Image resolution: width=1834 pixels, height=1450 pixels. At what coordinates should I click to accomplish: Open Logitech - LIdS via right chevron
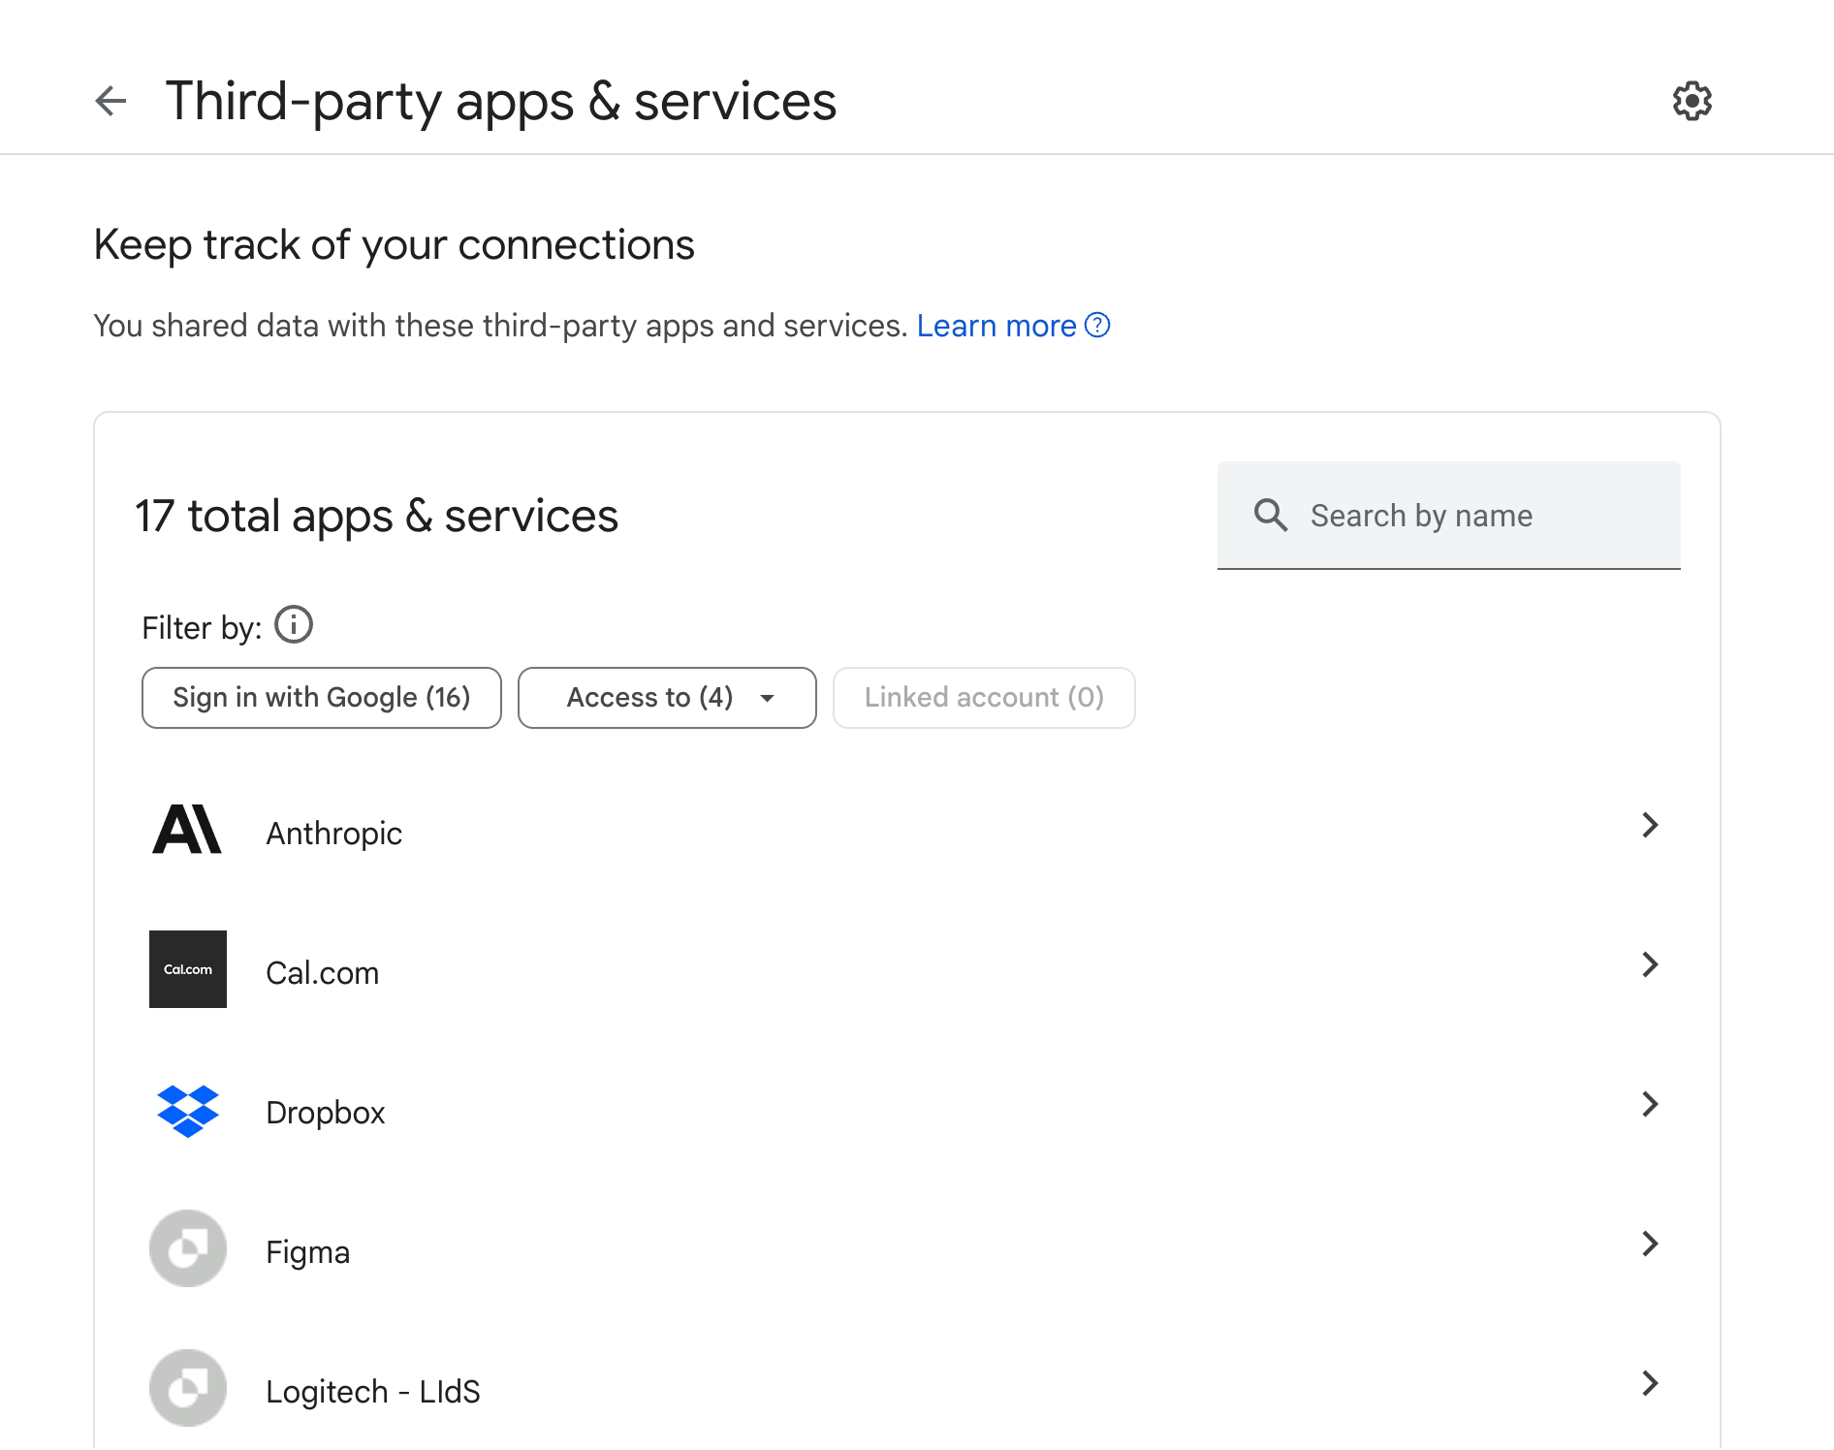[x=1650, y=1384]
